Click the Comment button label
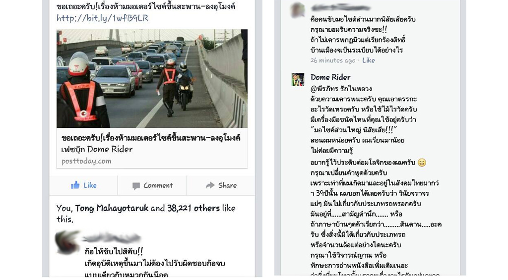Image resolution: width=508 pixels, height=280 pixels. (x=158, y=185)
